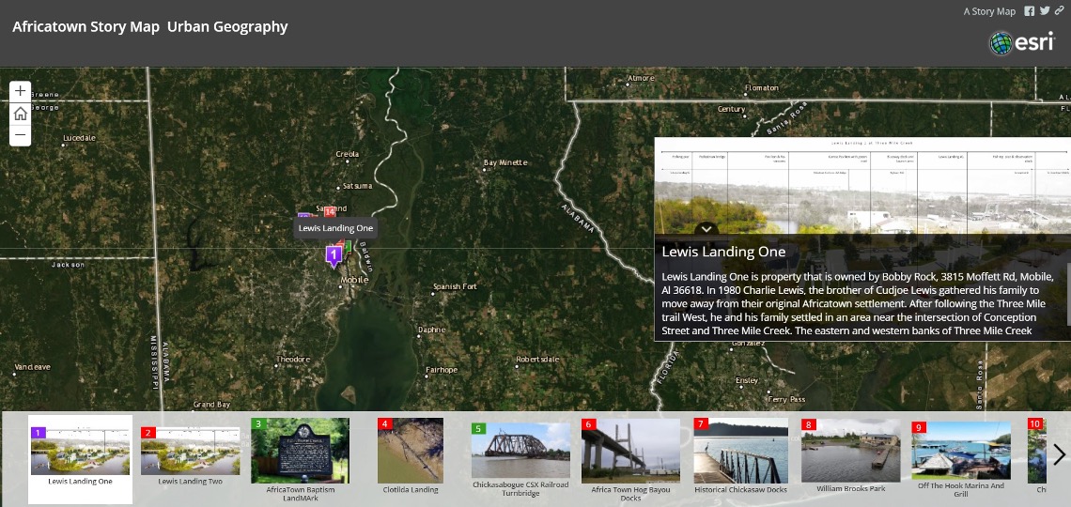The height and width of the screenshot is (507, 1071).
Task: Select AfricaTown Baptism LandMArk thumbnail
Action: [301, 455]
